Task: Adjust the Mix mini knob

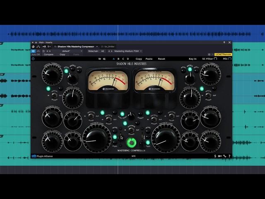Action: (x=230, y=59)
